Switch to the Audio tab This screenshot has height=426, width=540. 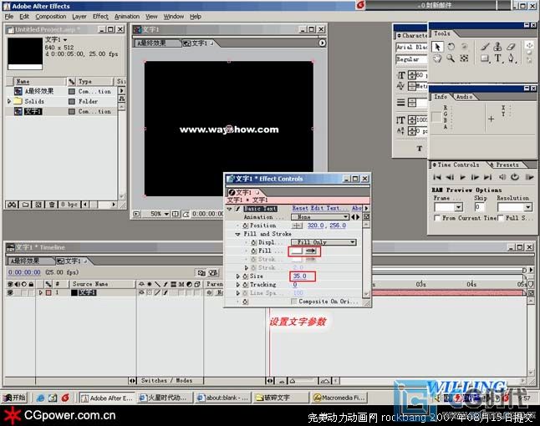pos(464,97)
